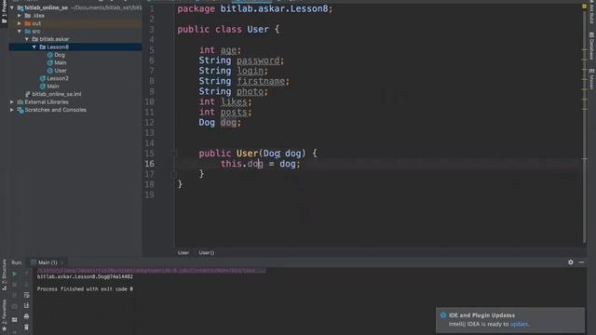Collapse the Lesson8 package
The height and width of the screenshot is (335, 596).
(34, 47)
